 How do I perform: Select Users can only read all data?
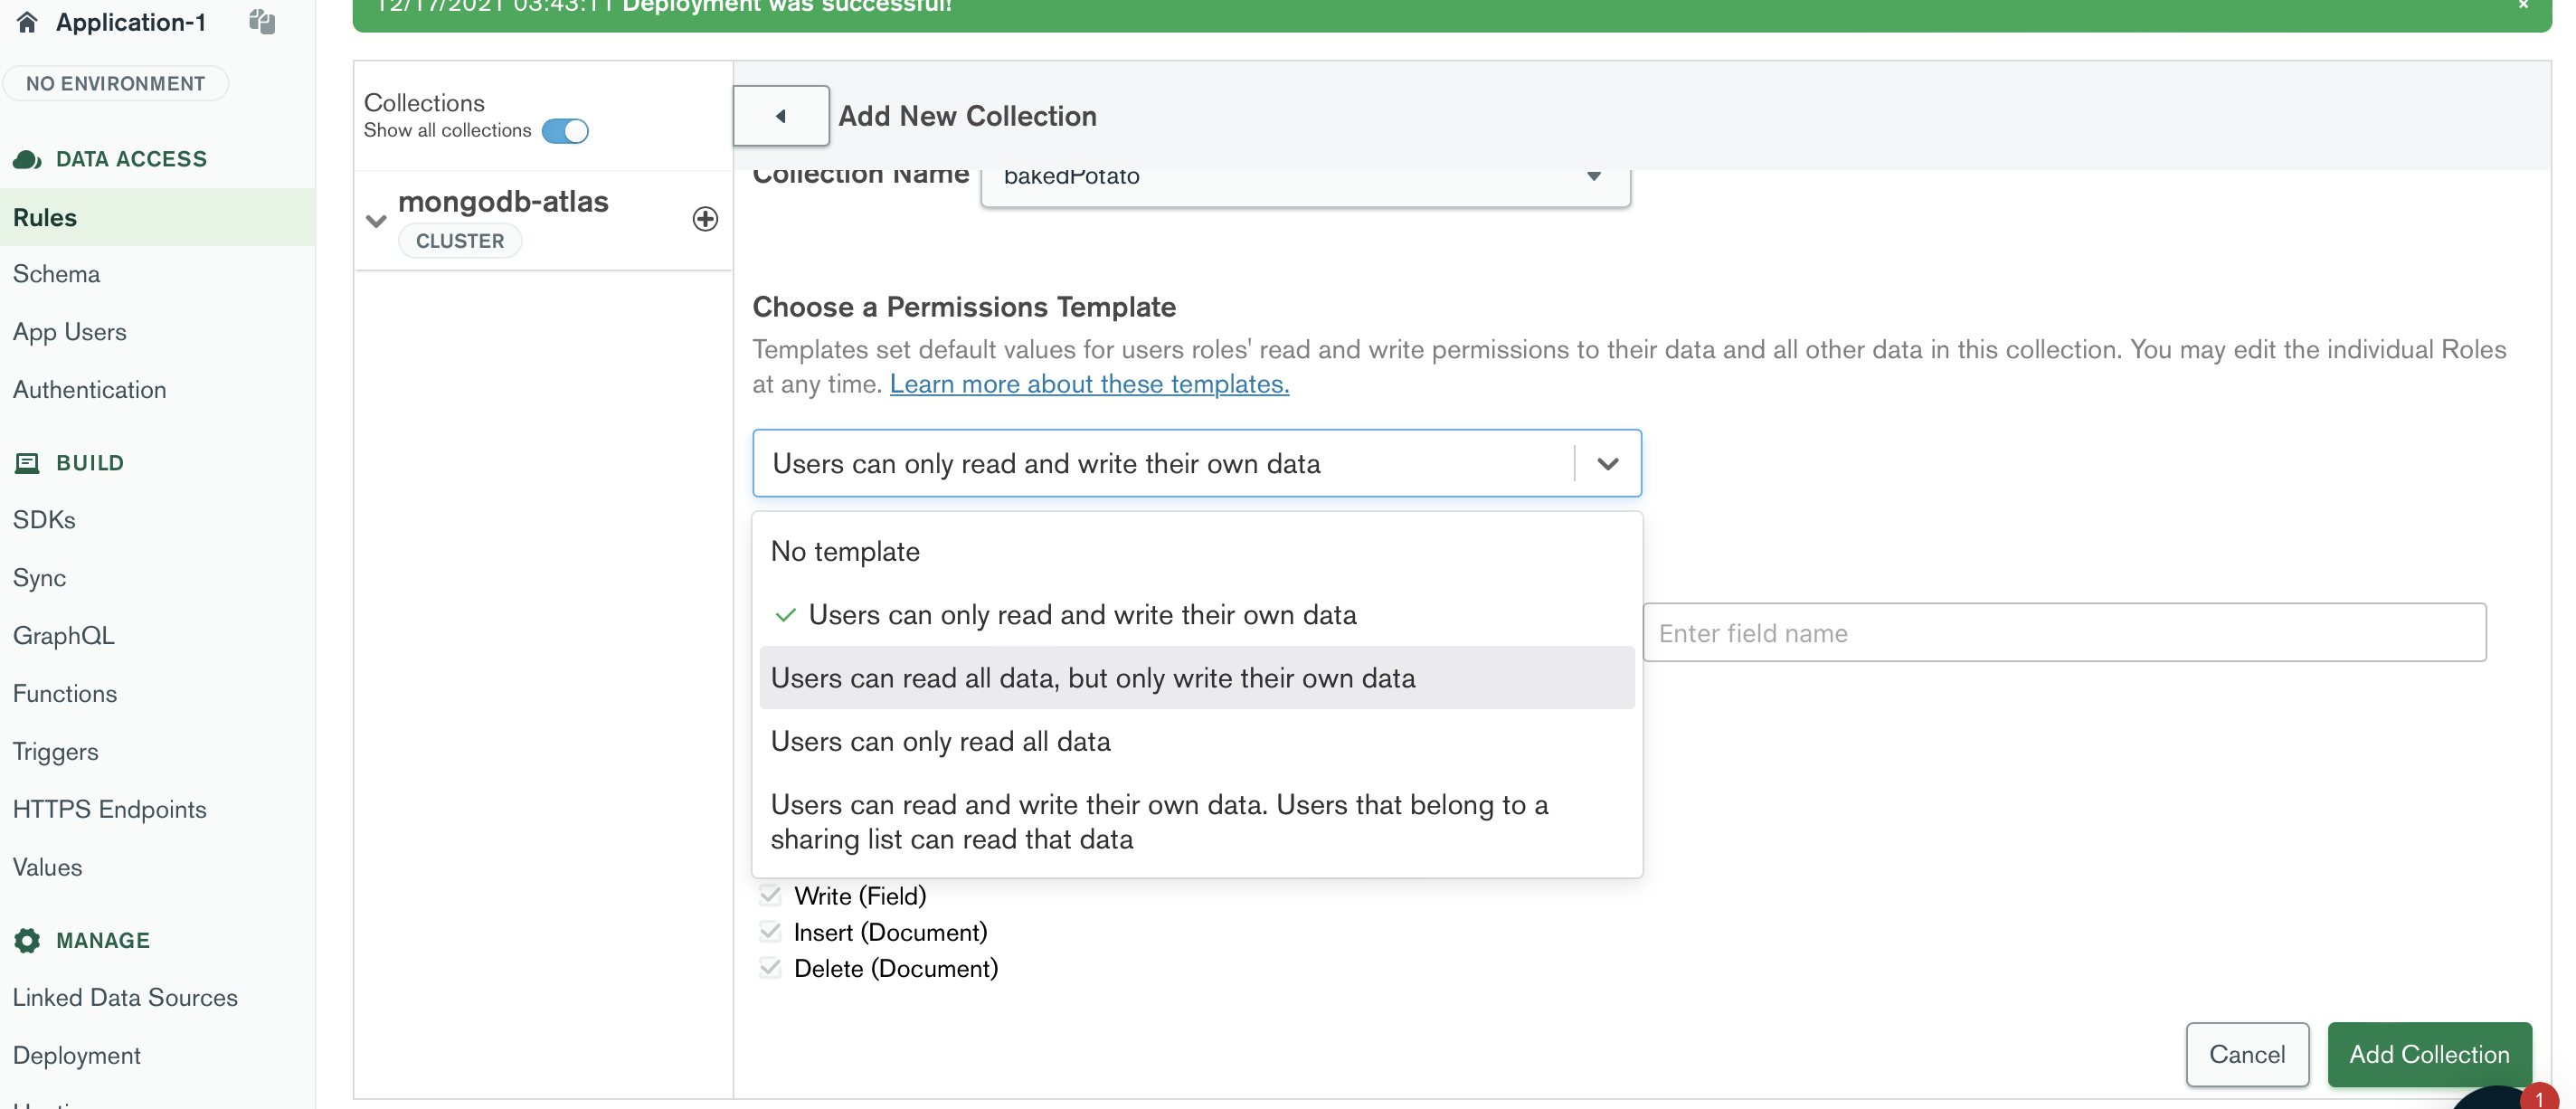point(940,741)
